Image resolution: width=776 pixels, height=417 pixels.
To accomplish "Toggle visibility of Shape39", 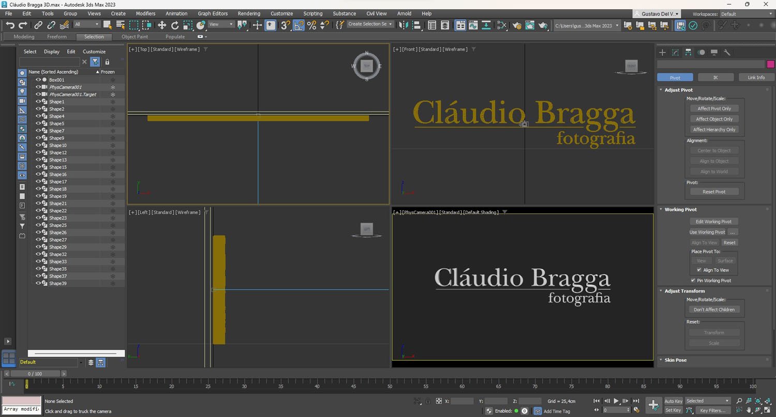I will (38, 283).
